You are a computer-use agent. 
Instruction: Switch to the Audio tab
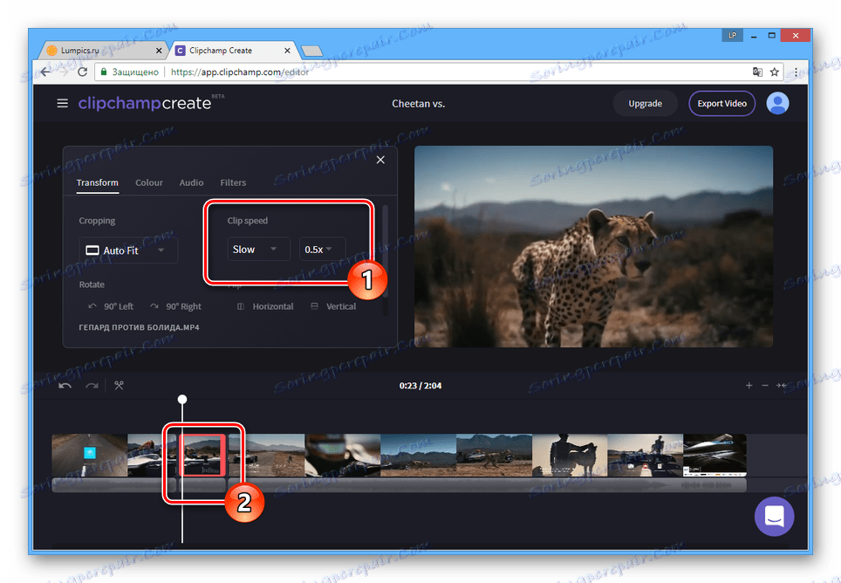click(191, 182)
